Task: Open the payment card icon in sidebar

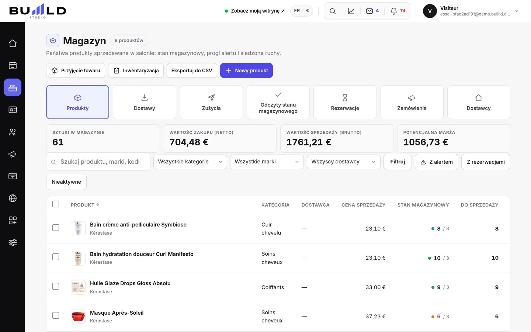Action: point(13,176)
